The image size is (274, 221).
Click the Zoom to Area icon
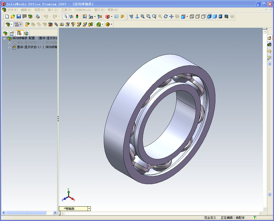click(148, 17)
